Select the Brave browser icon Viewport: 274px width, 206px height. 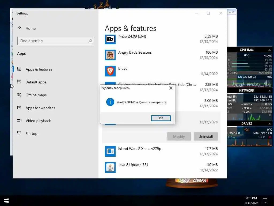point(110,71)
